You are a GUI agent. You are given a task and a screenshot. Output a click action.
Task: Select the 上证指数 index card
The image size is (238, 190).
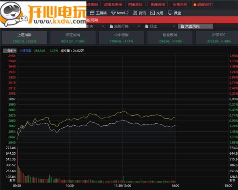coord(25,38)
